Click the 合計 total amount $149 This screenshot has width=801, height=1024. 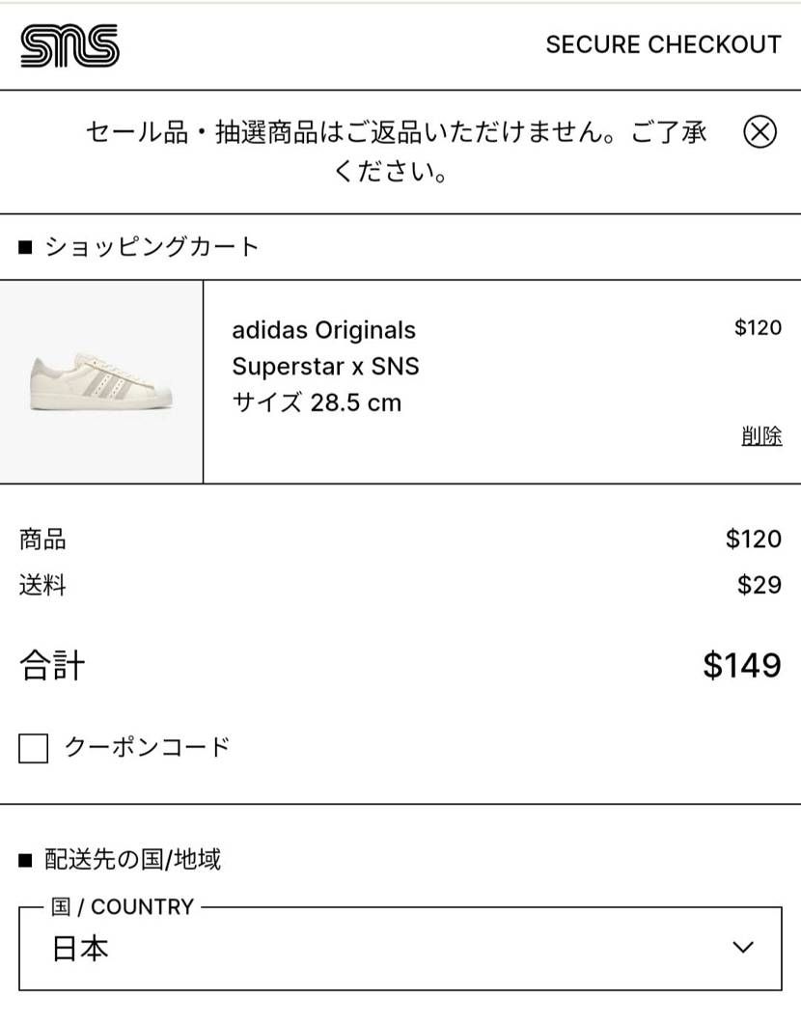(x=741, y=665)
